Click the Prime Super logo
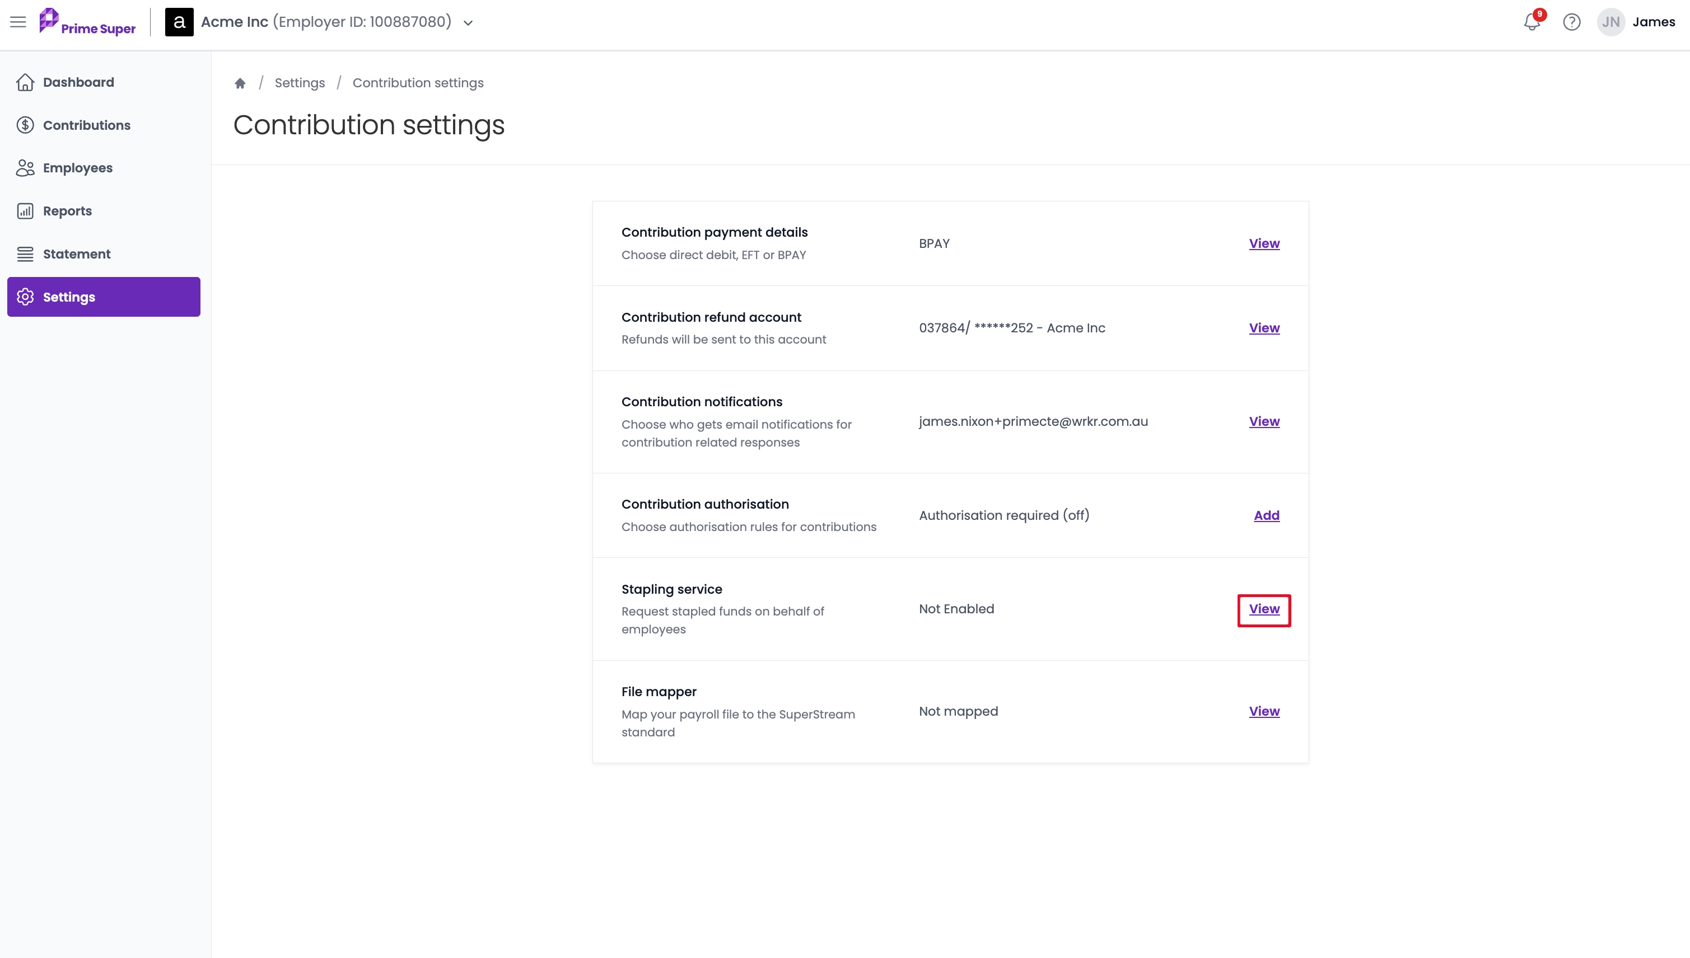Viewport: 1690px width, 958px height. 87,22
